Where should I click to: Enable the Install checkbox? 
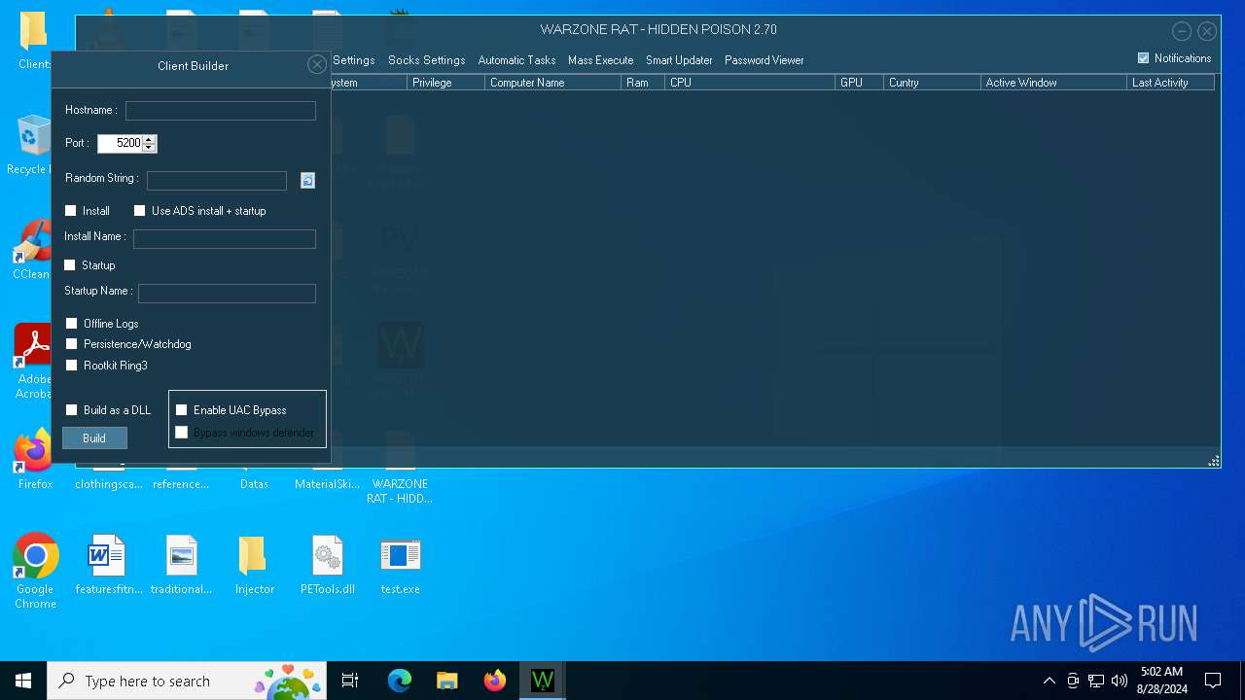click(x=70, y=211)
